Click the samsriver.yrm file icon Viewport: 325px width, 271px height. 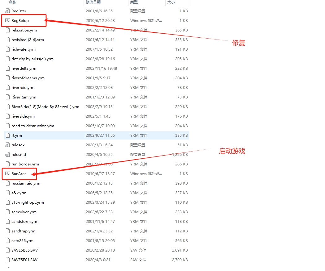point(8,212)
